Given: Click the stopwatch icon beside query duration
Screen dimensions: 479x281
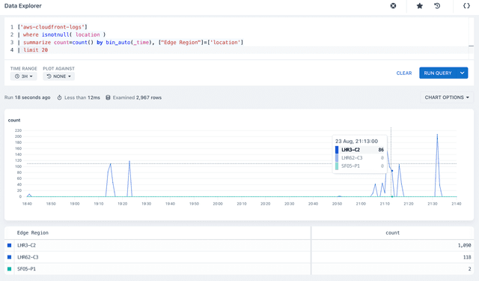Looking at the screenshot, I should 60,97.
